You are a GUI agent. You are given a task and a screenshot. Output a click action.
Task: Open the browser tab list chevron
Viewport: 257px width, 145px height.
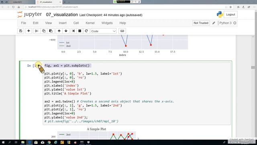69,2
